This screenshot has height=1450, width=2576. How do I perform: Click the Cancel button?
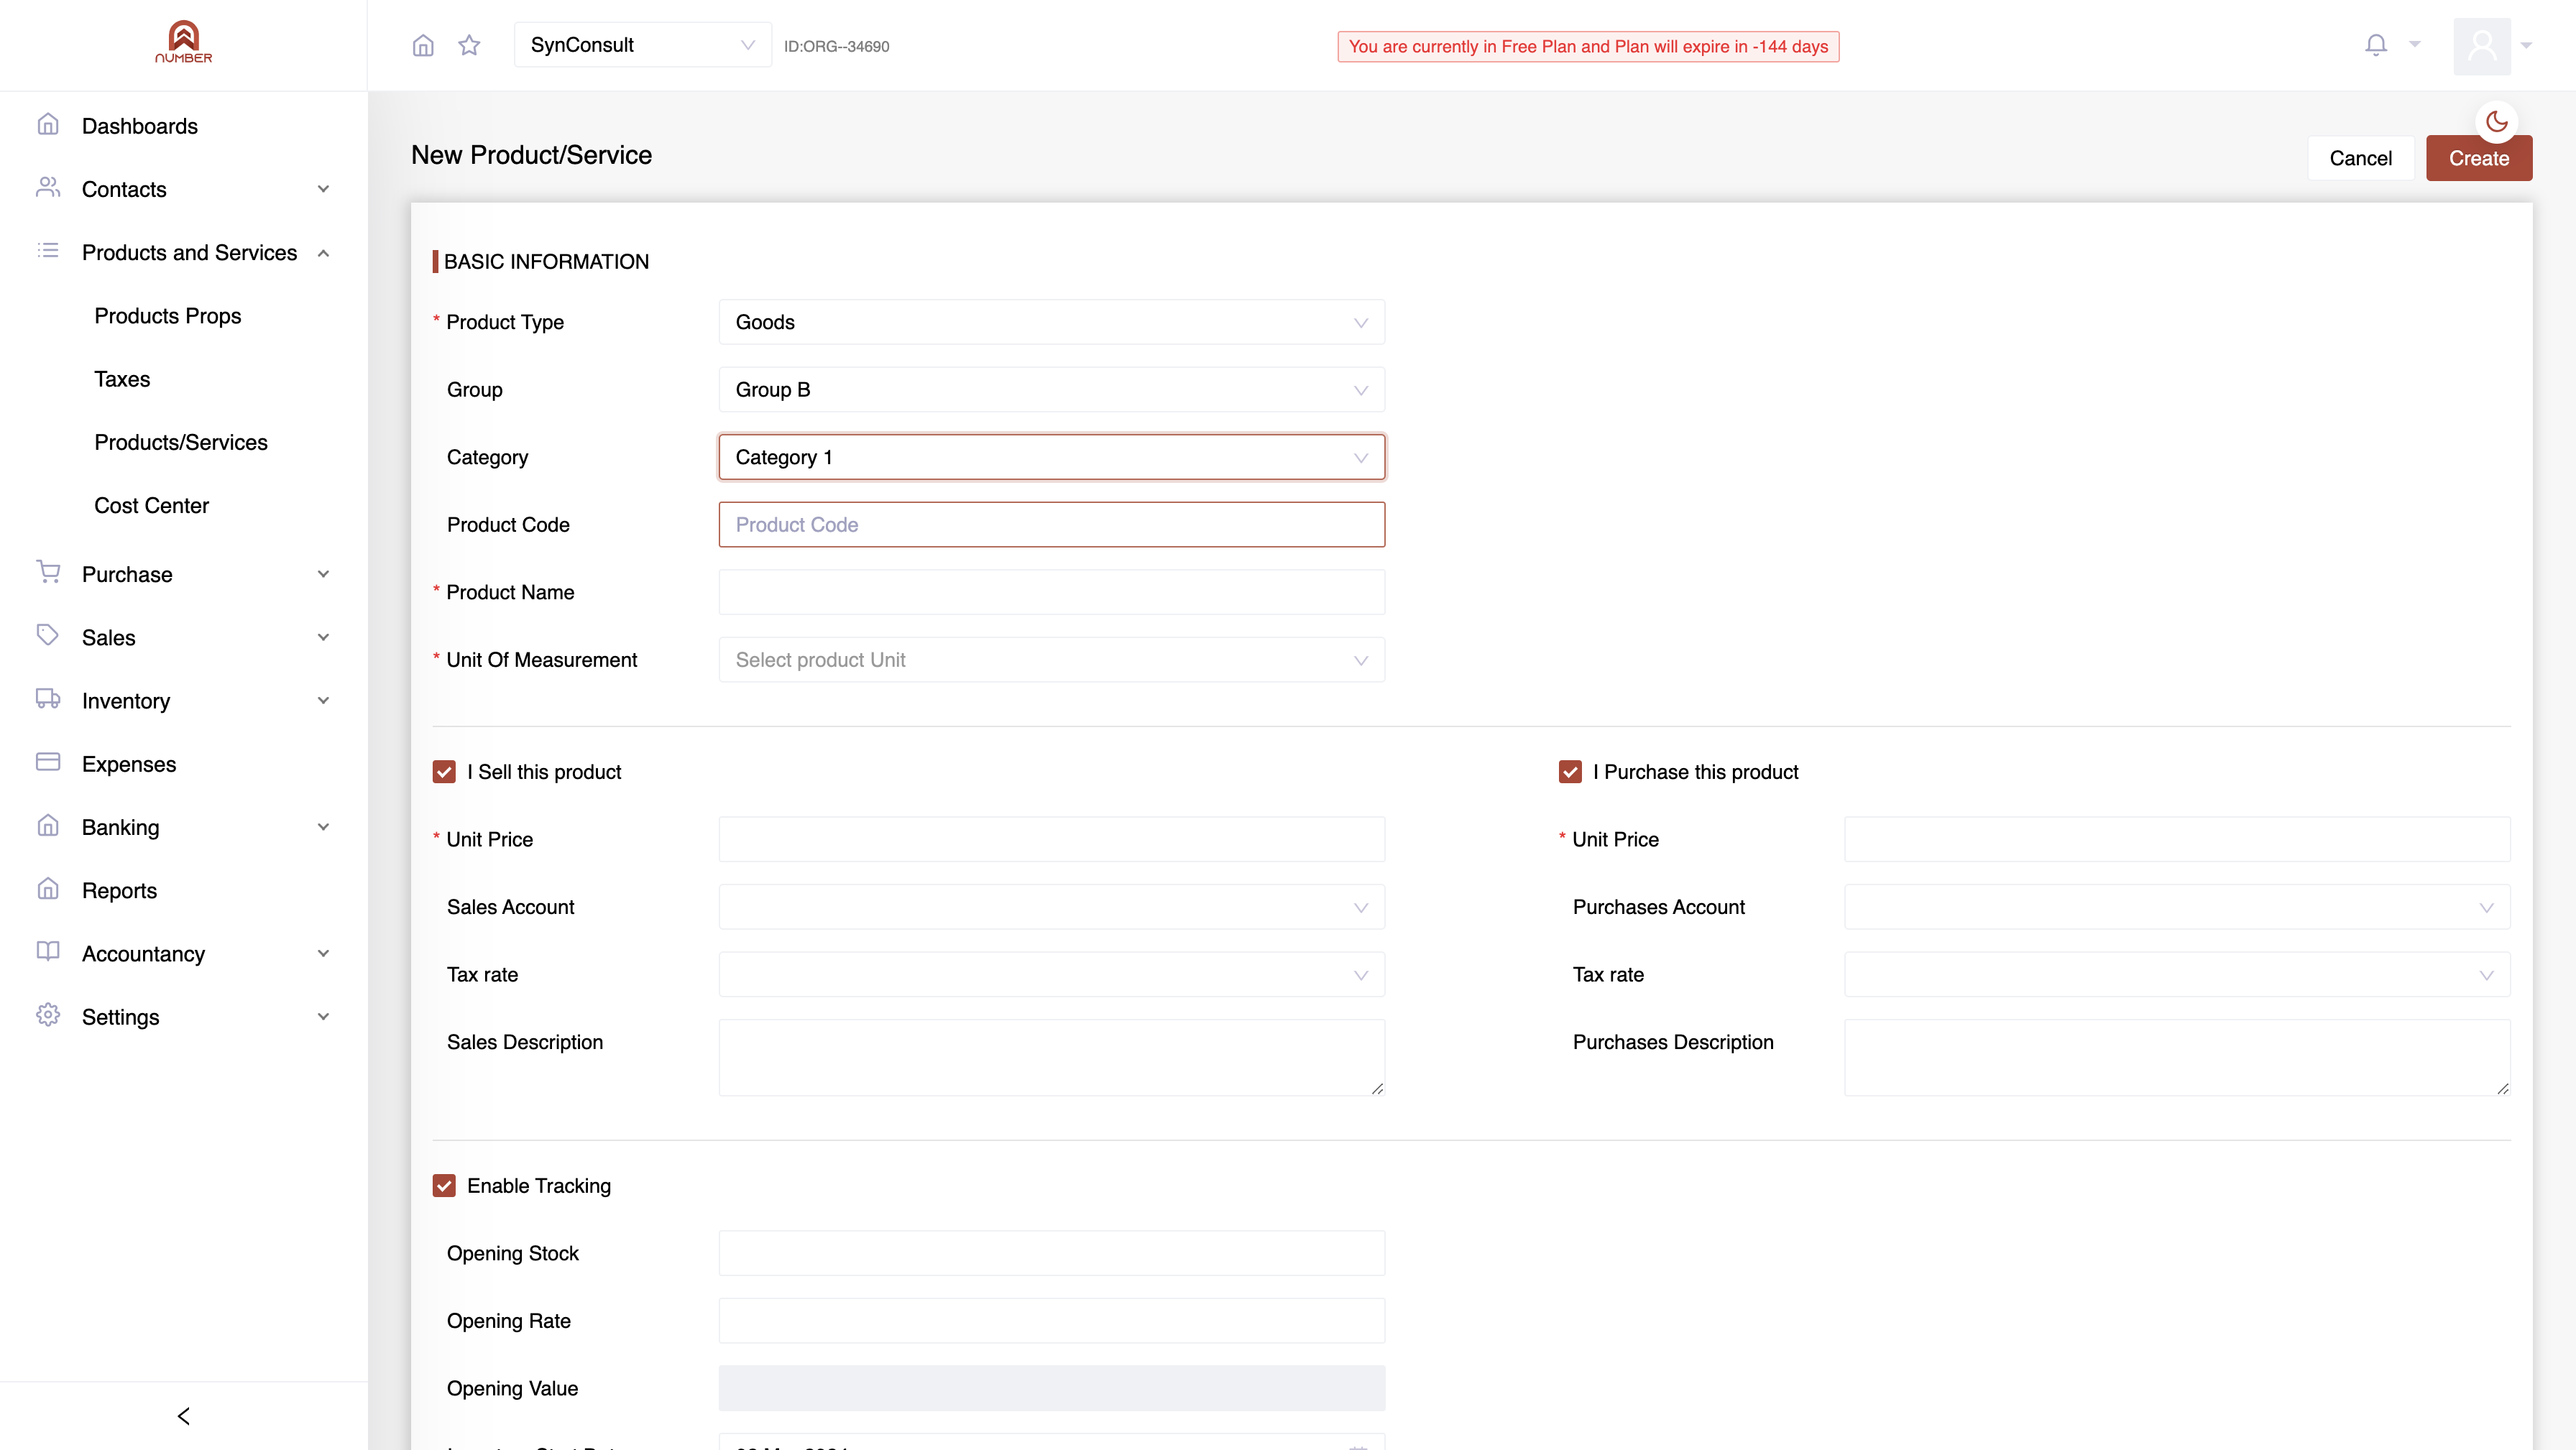pos(2360,158)
